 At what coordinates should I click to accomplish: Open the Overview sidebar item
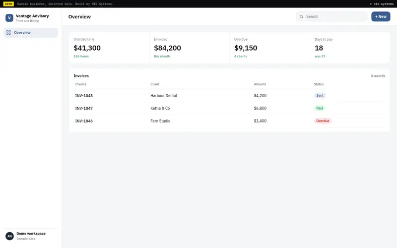tap(31, 33)
